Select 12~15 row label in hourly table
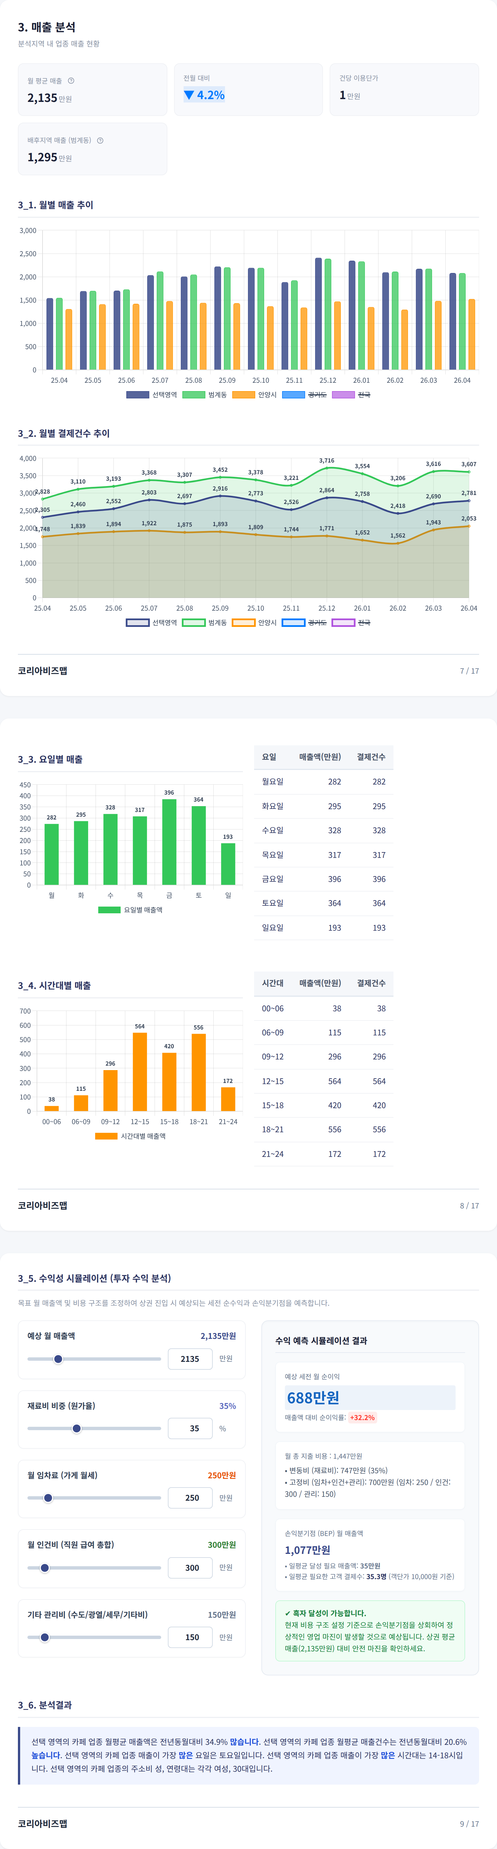This screenshot has width=497, height=1849. pyautogui.click(x=273, y=1081)
